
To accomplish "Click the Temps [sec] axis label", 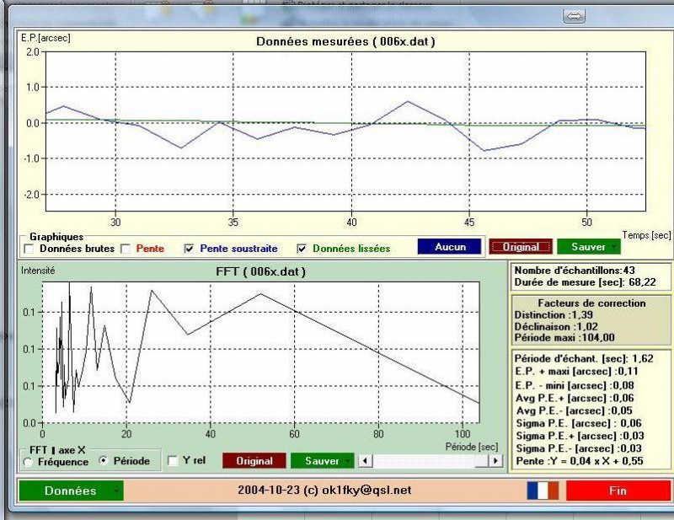I will (x=646, y=235).
